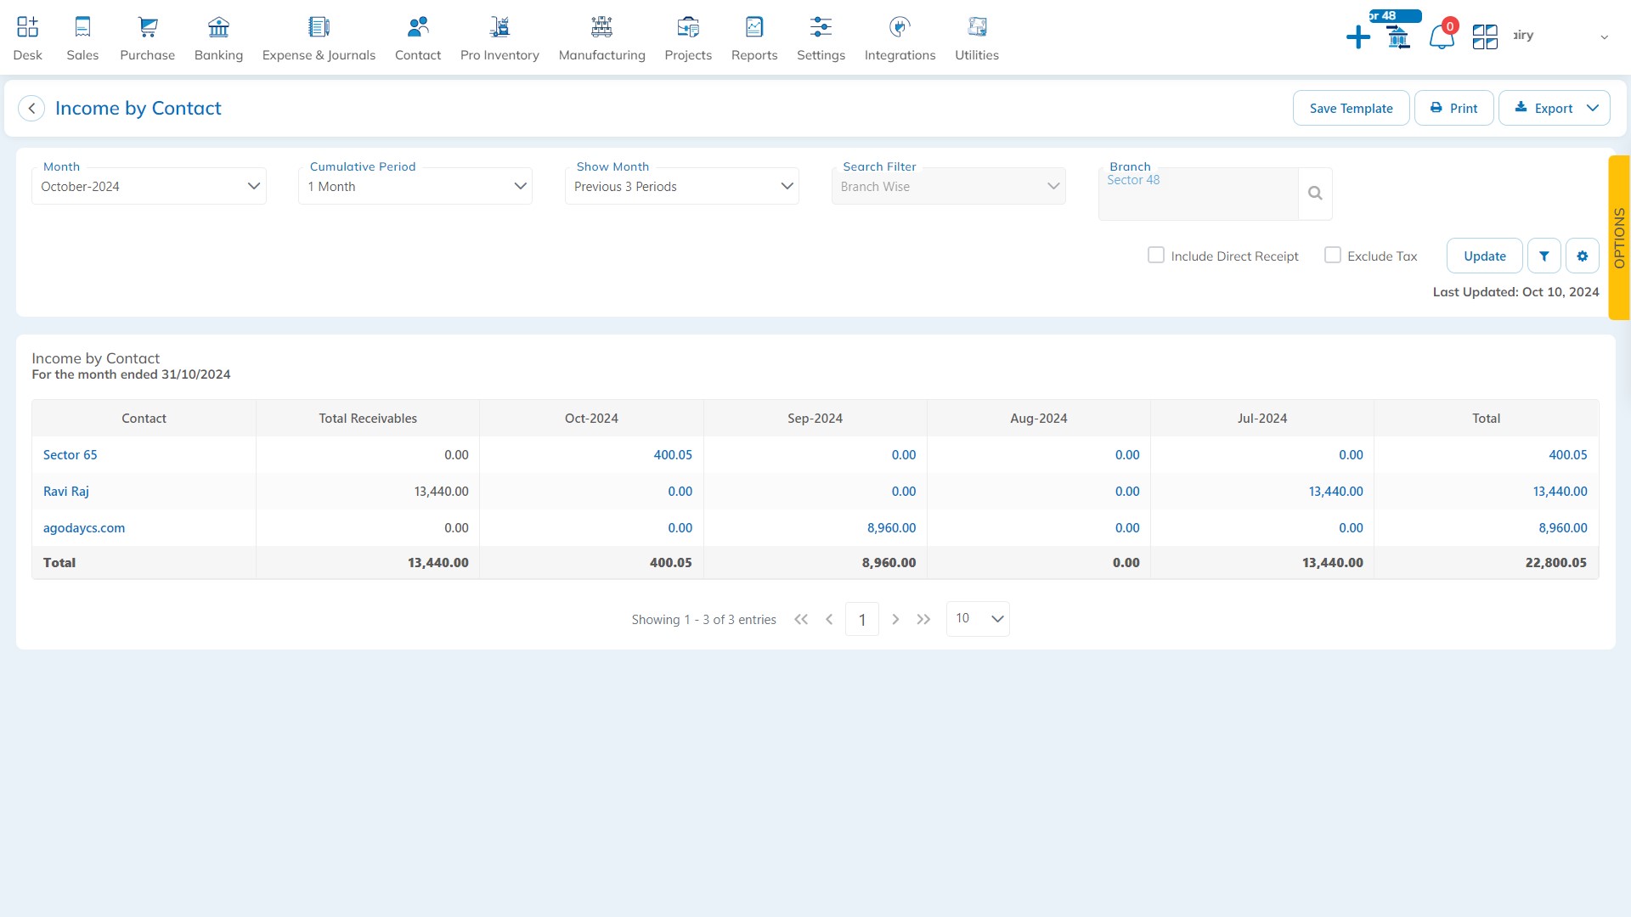Enable Include Direct Receipt checkbox

[x=1156, y=255]
